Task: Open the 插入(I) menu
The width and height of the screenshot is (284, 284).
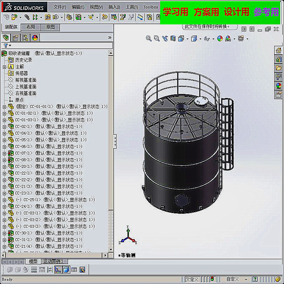Action: point(114,7)
